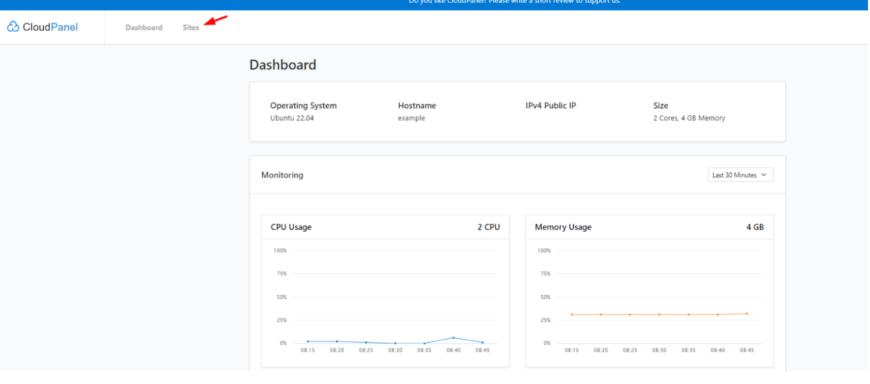Go to the Dashboard navigation item
The width and height of the screenshot is (870, 384).
[144, 28]
